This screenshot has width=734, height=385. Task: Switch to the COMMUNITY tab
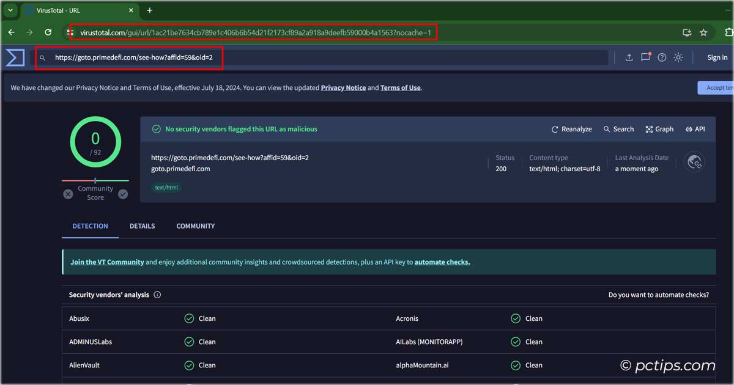tap(195, 226)
